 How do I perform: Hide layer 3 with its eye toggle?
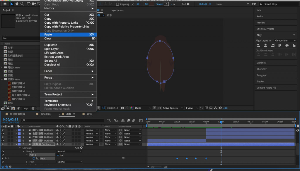pyautogui.click(x=3, y=130)
